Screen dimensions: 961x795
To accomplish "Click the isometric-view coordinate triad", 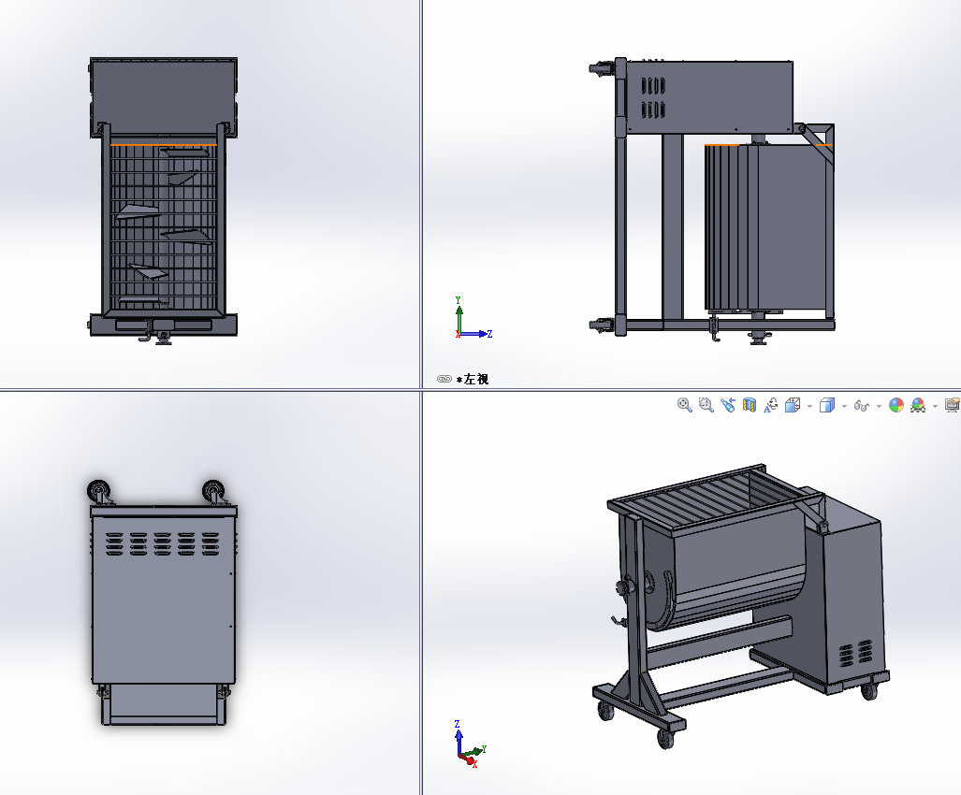I will (471, 744).
